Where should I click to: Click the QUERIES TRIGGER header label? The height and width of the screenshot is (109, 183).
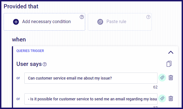tap(30, 51)
